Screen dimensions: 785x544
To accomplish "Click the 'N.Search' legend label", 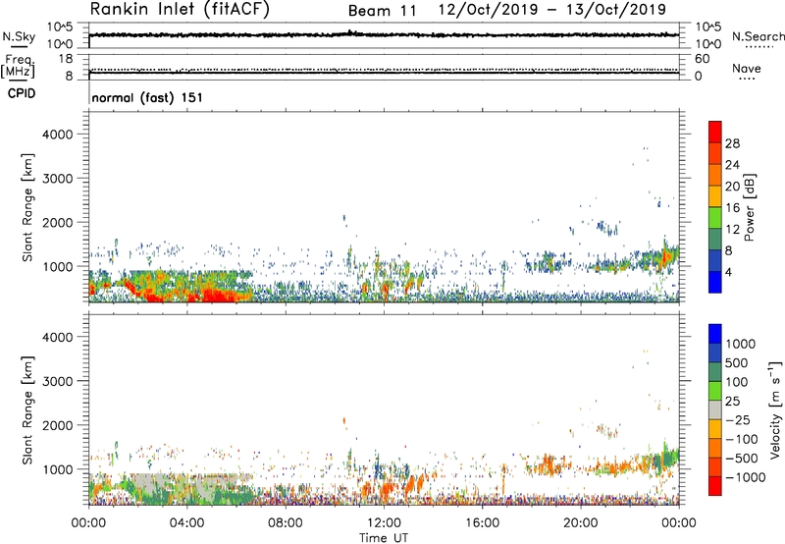I will pyautogui.click(x=758, y=36).
